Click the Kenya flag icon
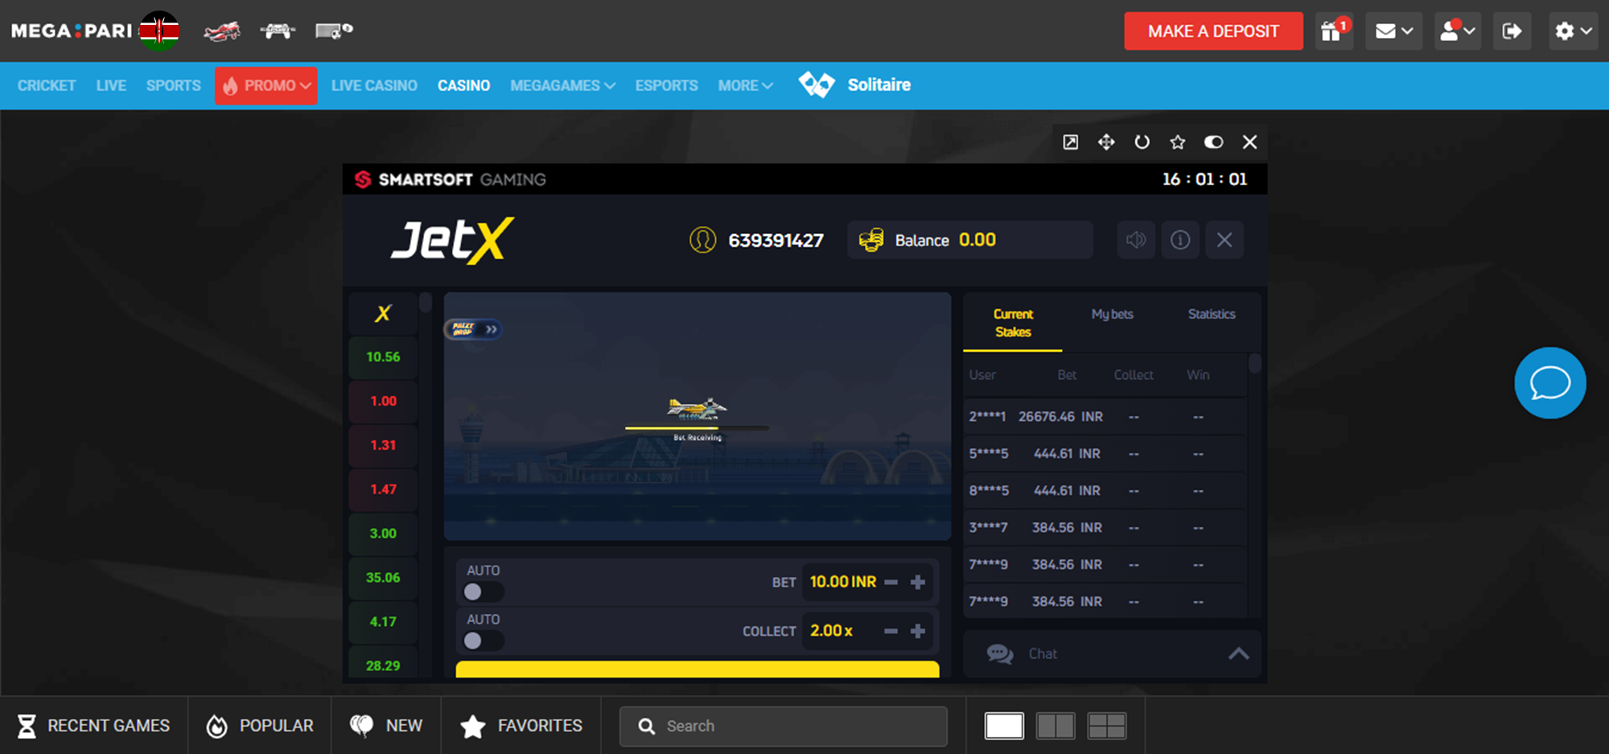1609x754 pixels. pos(159,31)
